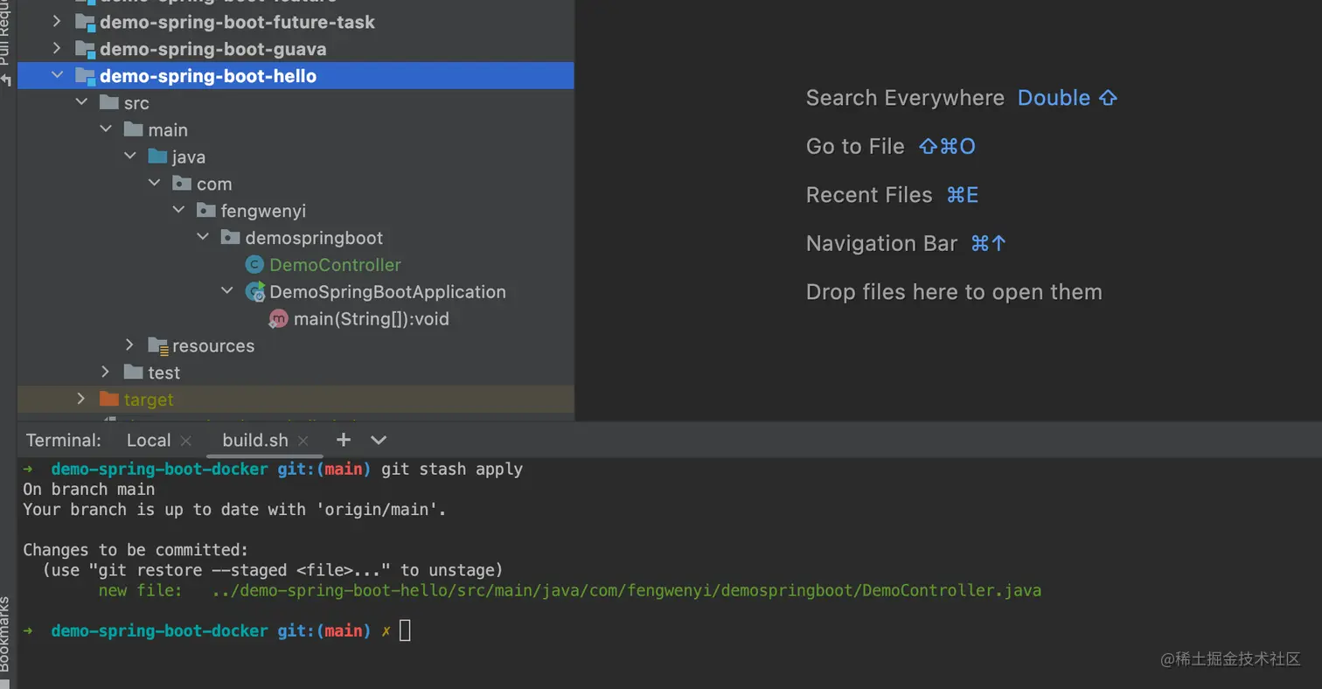Expand the resources folder

coord(129,345)
